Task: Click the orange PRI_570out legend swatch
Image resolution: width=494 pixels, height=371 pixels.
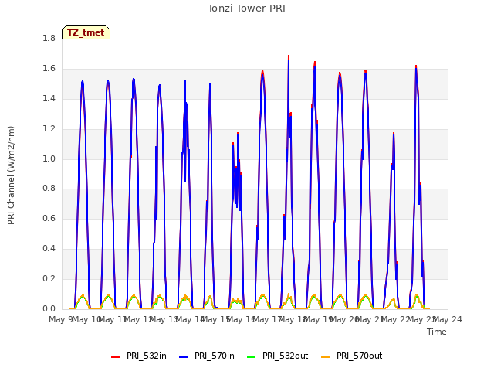Action: 326,357
